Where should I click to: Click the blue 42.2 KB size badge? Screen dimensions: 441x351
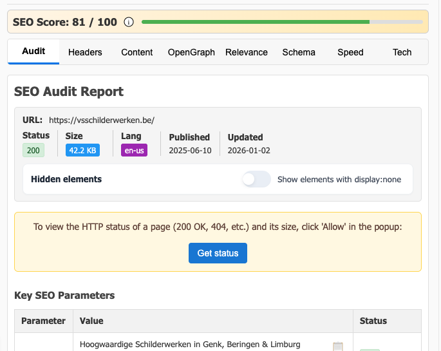pyautogui.click(x=82, y=150)
